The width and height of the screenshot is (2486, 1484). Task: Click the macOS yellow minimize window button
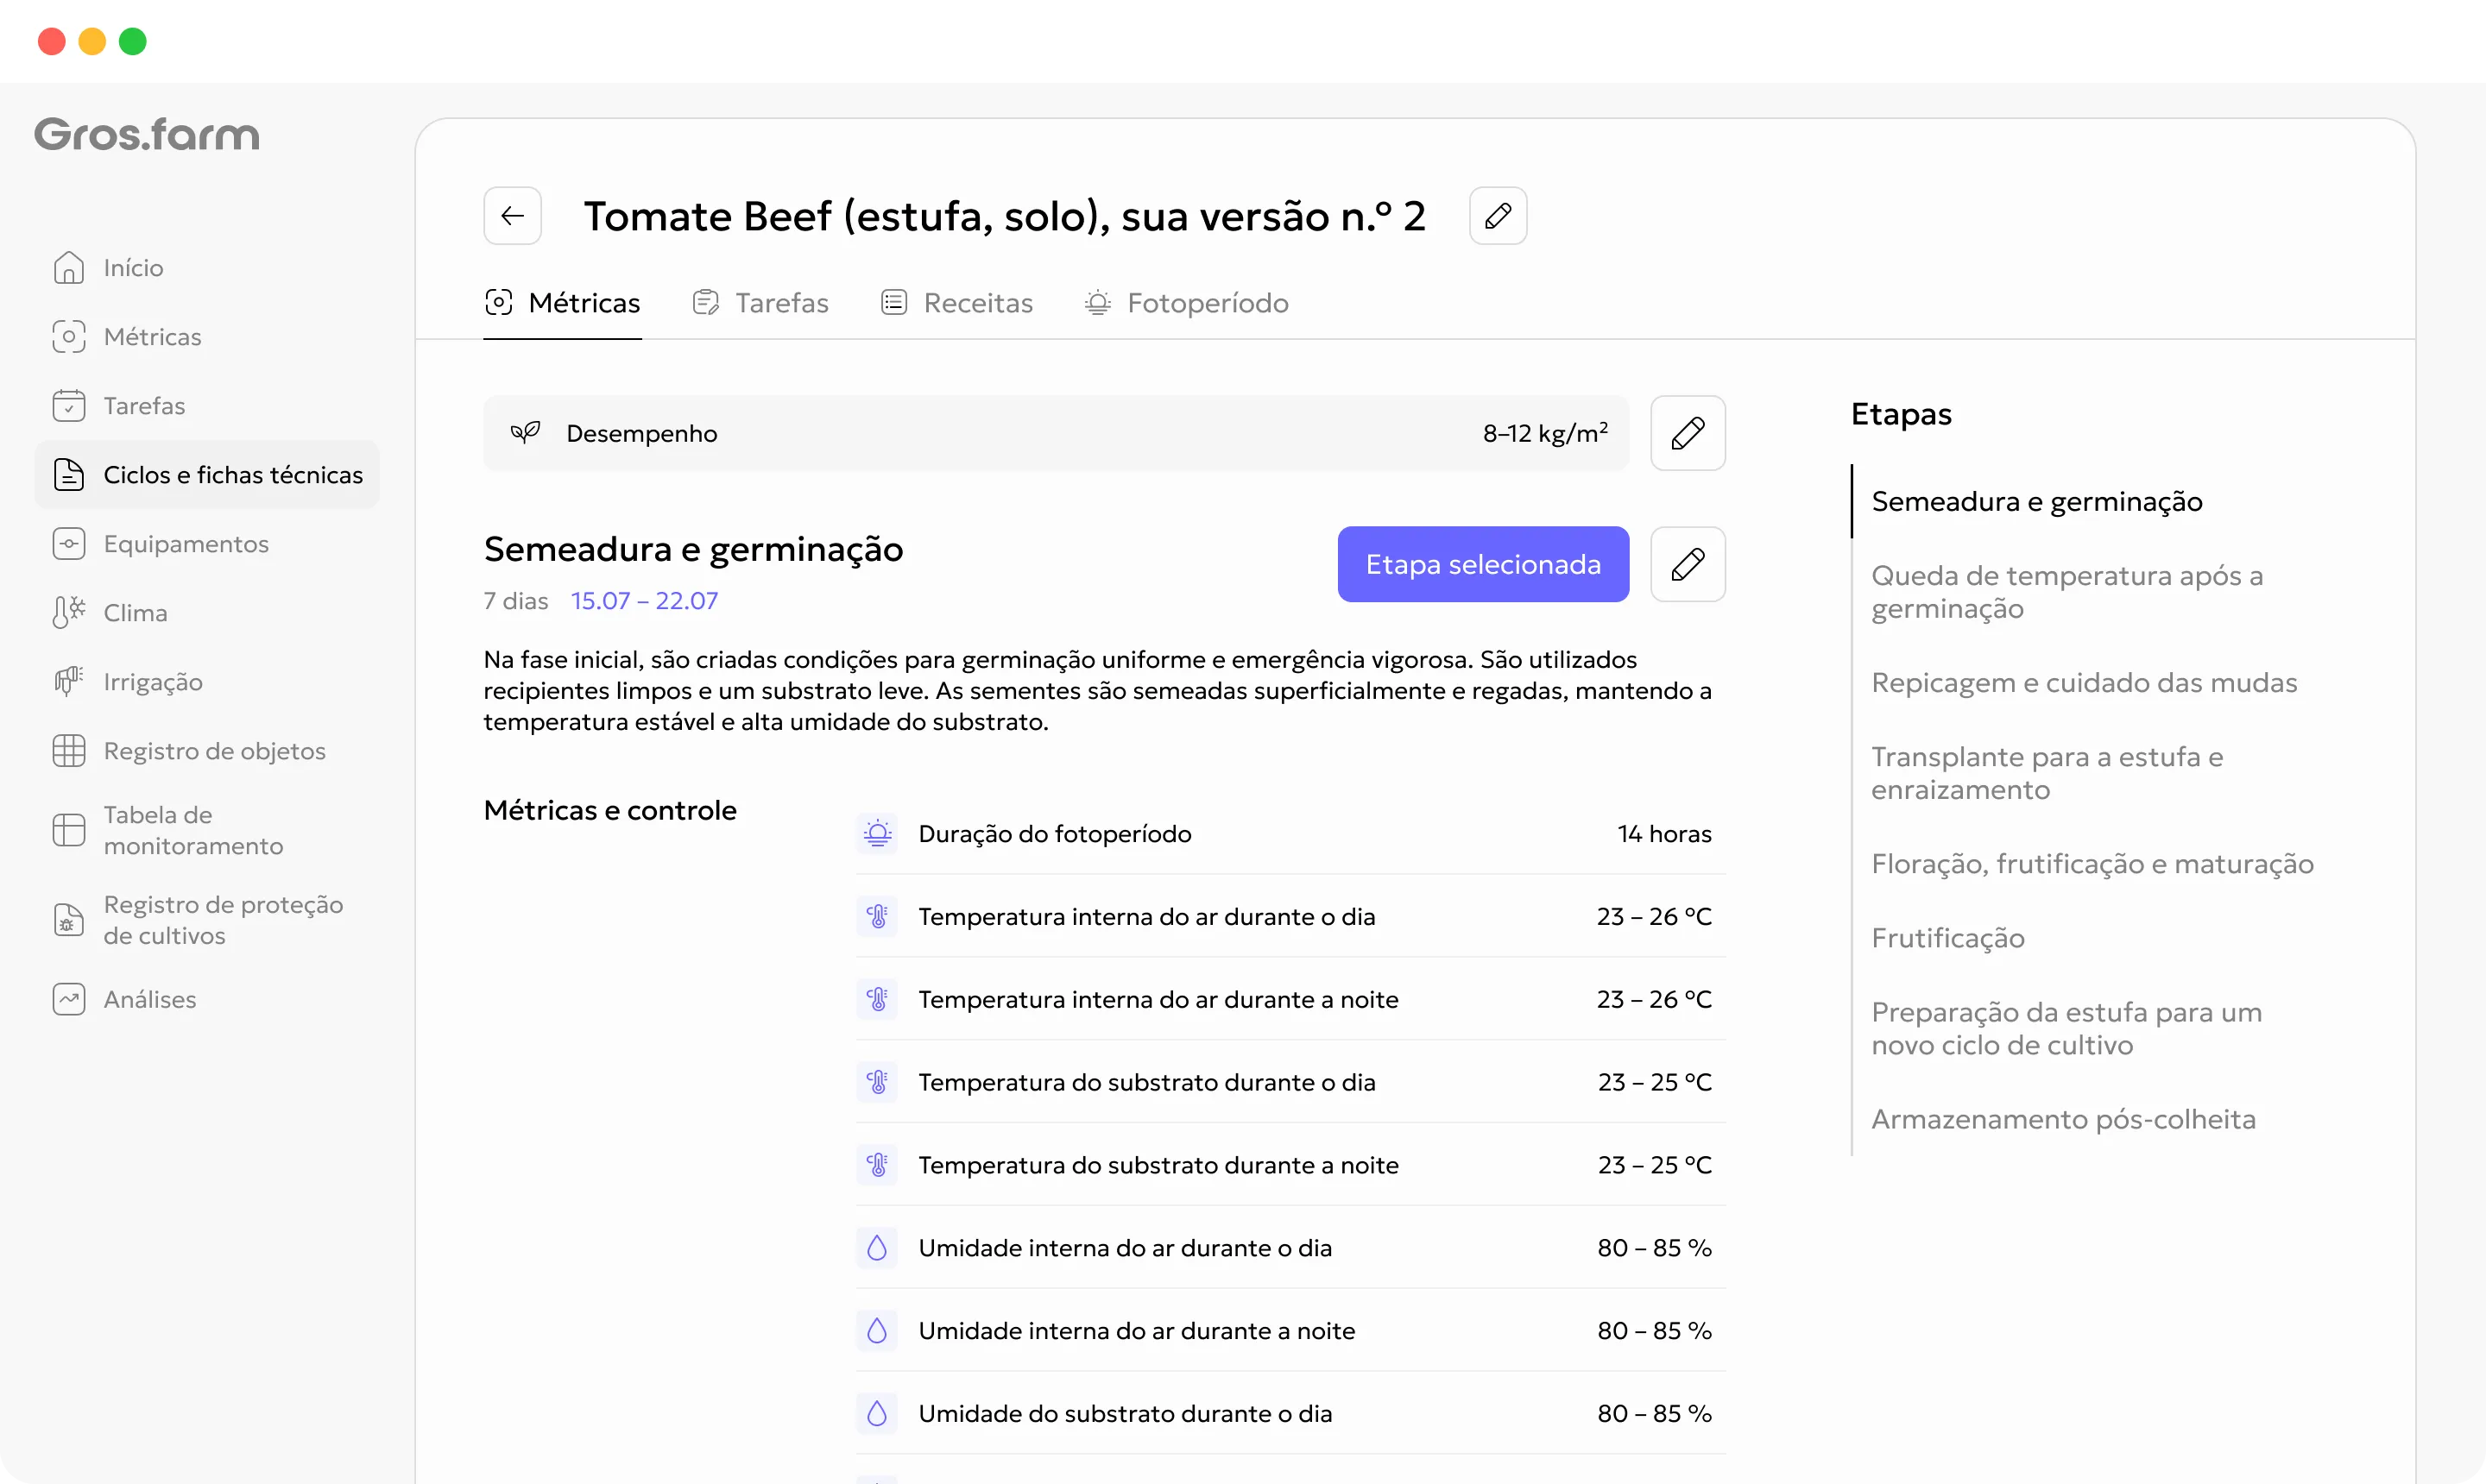(x=92, y=41)
